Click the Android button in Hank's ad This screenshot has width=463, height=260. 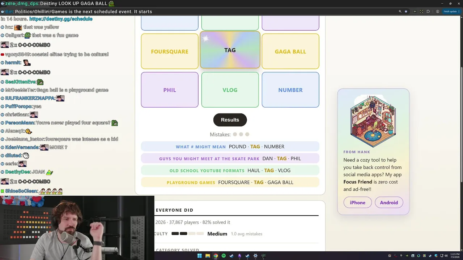pos(389,203)
